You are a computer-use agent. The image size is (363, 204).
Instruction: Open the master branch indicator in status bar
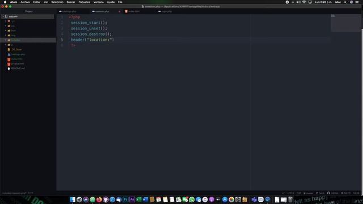coord(308,193)
